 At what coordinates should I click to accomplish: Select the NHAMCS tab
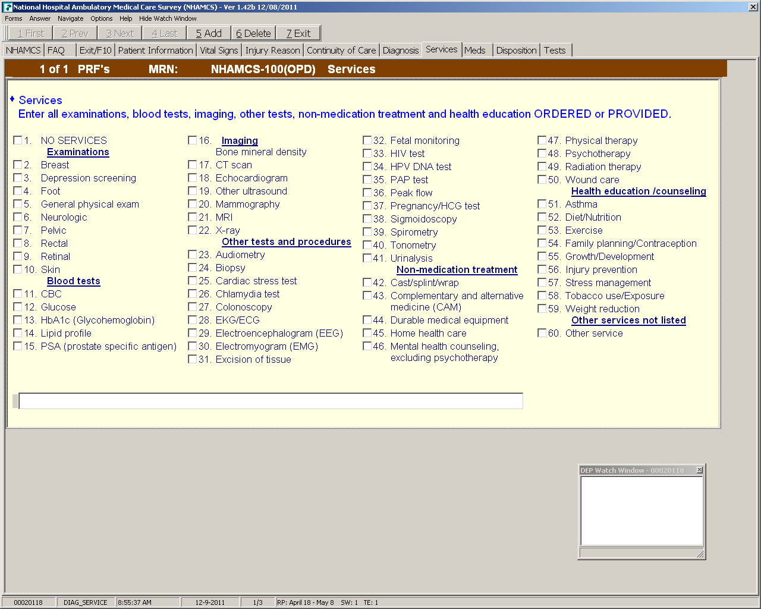(x=24, y=51)
